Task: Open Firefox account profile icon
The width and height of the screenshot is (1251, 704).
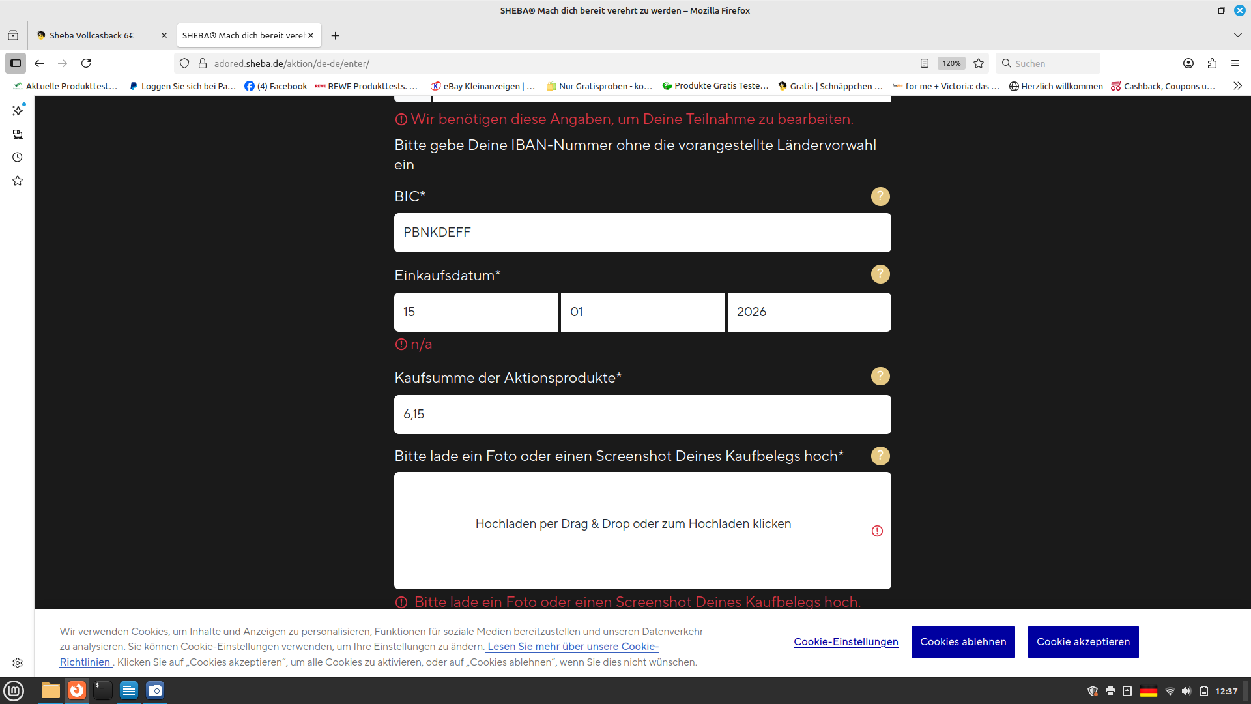Action: [1188, 63]
